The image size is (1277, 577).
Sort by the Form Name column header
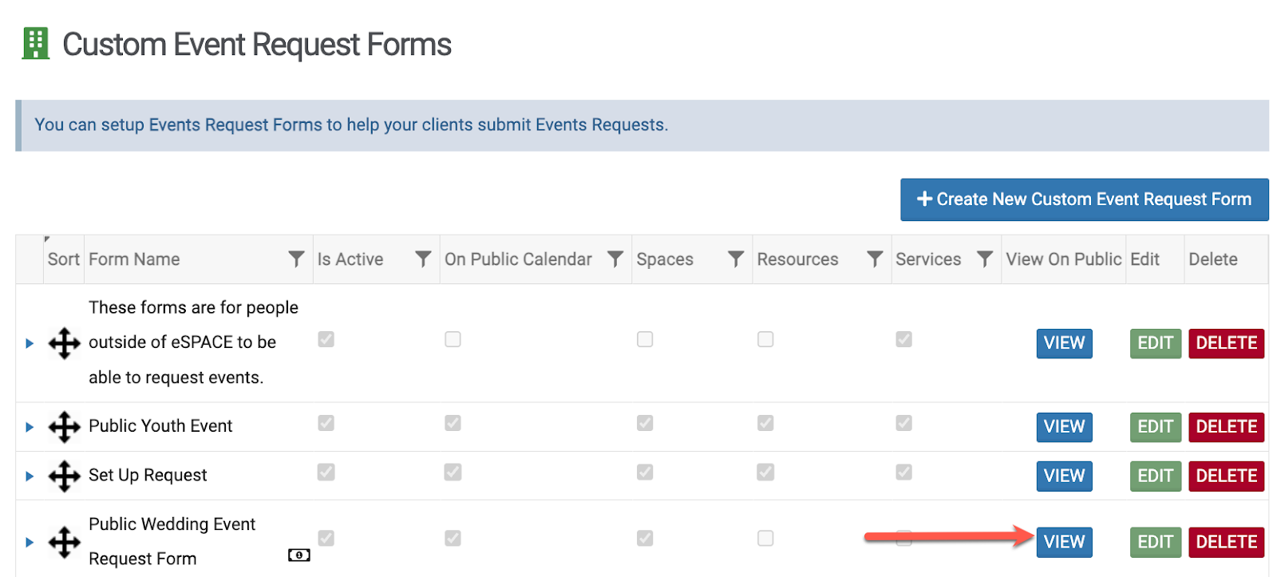(134, 259)
